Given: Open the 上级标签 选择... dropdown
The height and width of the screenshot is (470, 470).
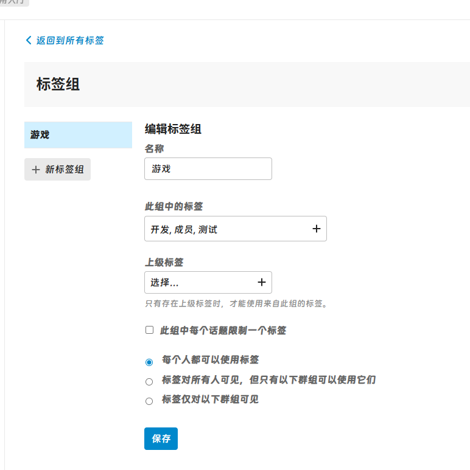Looking at the screenshot, I should click(x=201, y=283).
